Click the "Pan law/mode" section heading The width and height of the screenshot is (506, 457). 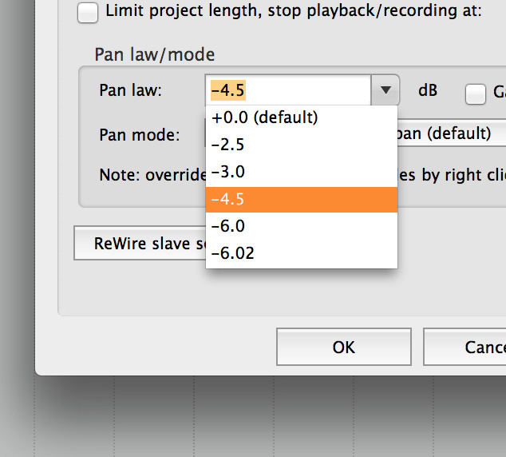tap(155, 54)
